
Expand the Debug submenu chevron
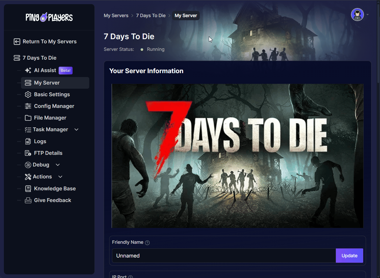coord(58,165)
